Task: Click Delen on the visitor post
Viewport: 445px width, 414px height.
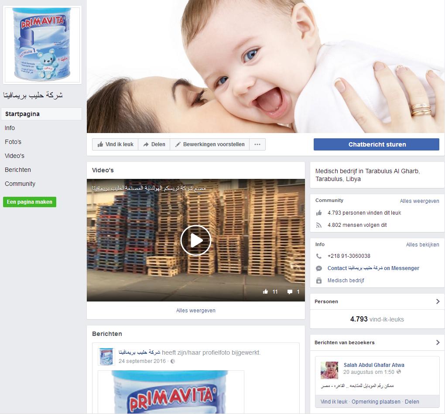Action: pos(412,401)
